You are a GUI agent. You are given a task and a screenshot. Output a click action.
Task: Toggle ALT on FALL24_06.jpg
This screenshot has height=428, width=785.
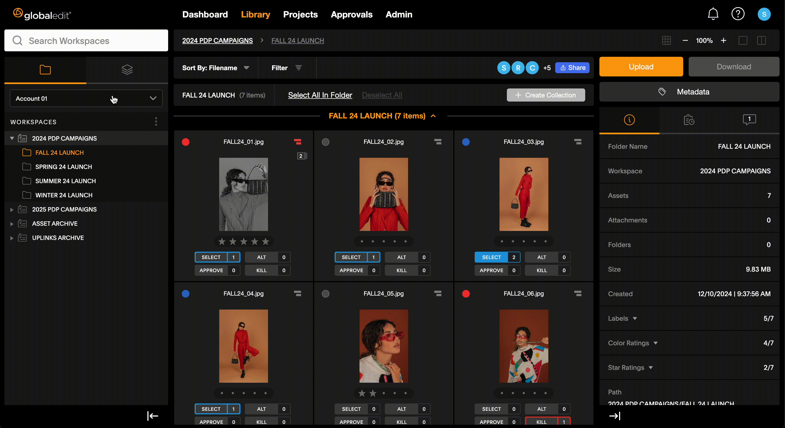point(548,409)
